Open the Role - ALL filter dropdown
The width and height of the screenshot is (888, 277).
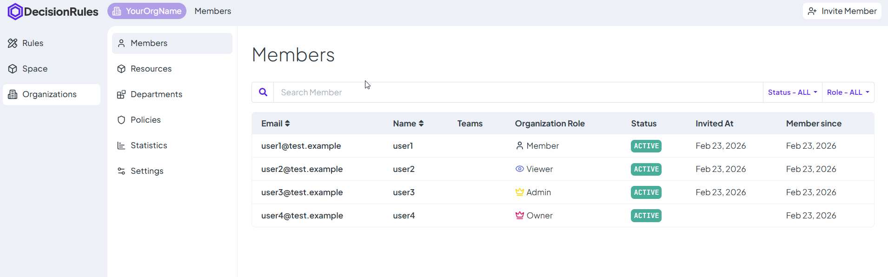pyautogui.click(x=848, y=92)
